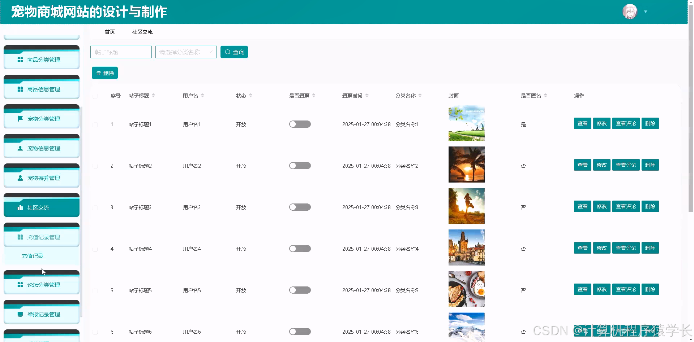This screenshot has height=342, width=694.
Task: Toggle pin switch for 帖子标题4
Action: coord(300,249)
